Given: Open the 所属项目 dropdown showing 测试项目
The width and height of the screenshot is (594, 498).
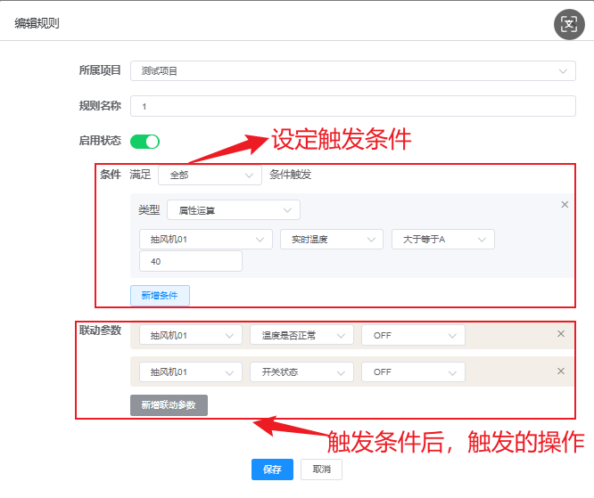Looking at the screenshot, I should (352, 70).
